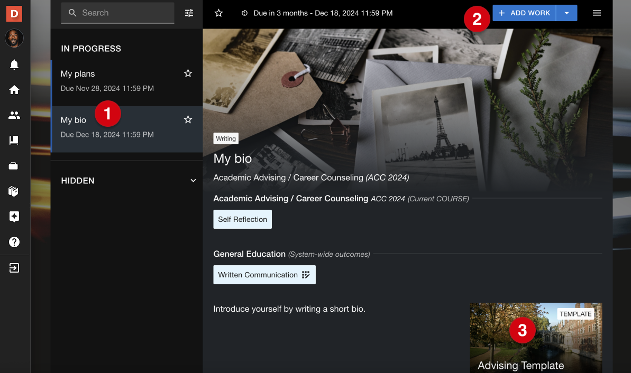Open the filter sliders icon beside search

(189, 13)
